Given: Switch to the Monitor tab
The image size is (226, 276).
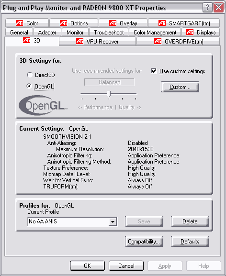Looking at the screenshot, I should (x=75, y=33).
